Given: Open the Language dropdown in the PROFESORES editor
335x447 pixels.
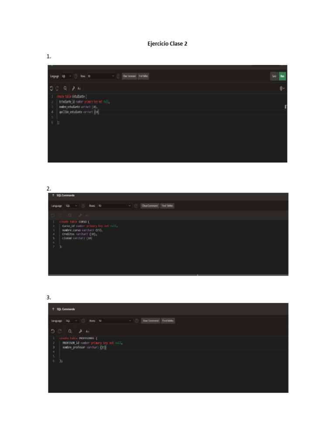Looking at the screenshot, I should 72,321.
